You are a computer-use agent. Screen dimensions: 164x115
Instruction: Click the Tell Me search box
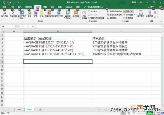[x=94, y=7]
